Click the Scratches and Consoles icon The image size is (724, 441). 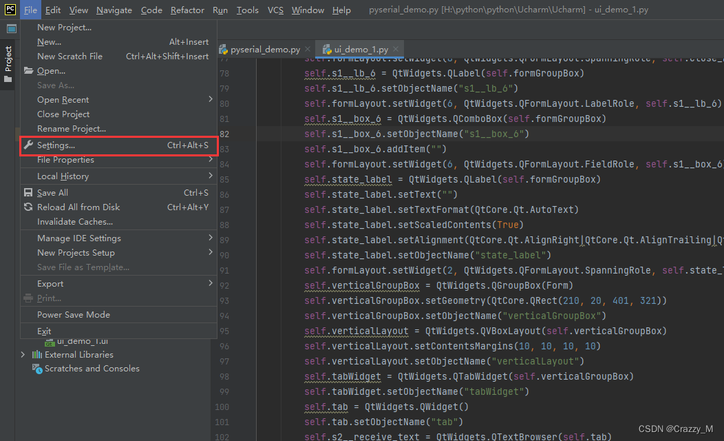[36, 369]
